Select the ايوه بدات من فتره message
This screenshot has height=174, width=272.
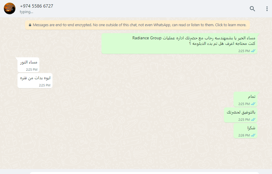[x=35, y=81]
